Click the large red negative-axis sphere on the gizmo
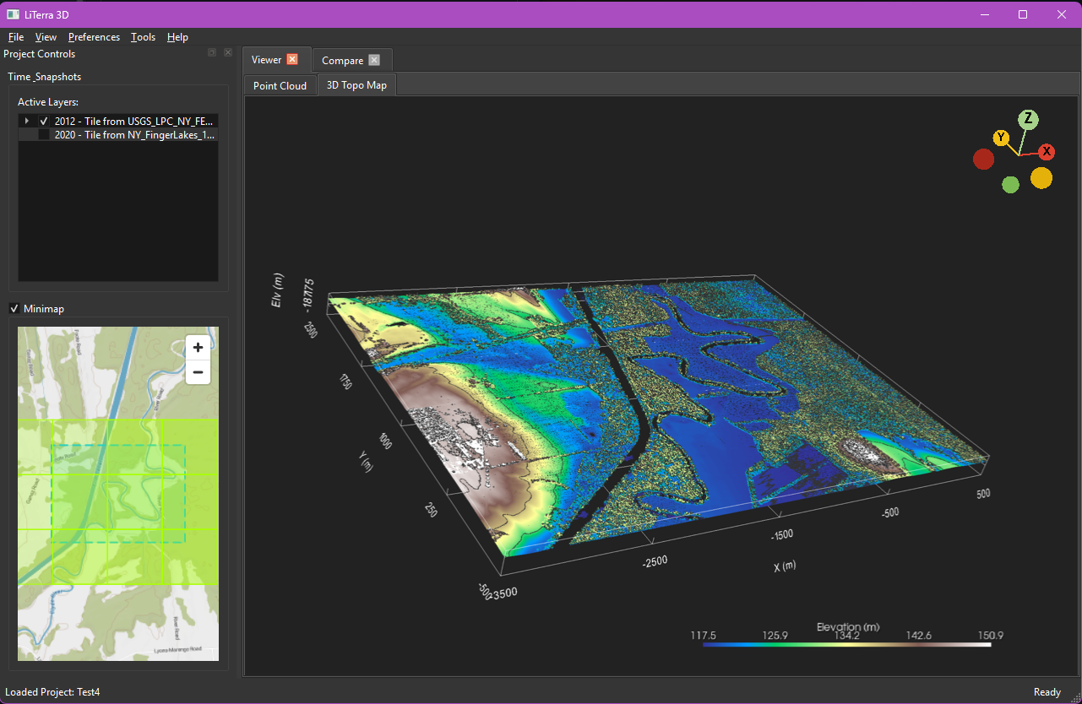The image size is (1082, 704). pos(983,159)
